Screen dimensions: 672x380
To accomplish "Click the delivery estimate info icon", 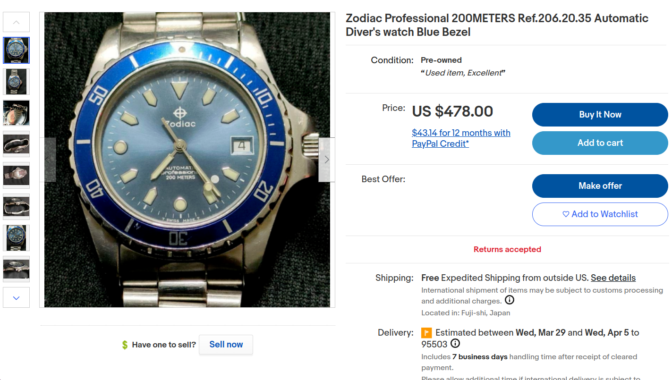I will pos(455,344).
